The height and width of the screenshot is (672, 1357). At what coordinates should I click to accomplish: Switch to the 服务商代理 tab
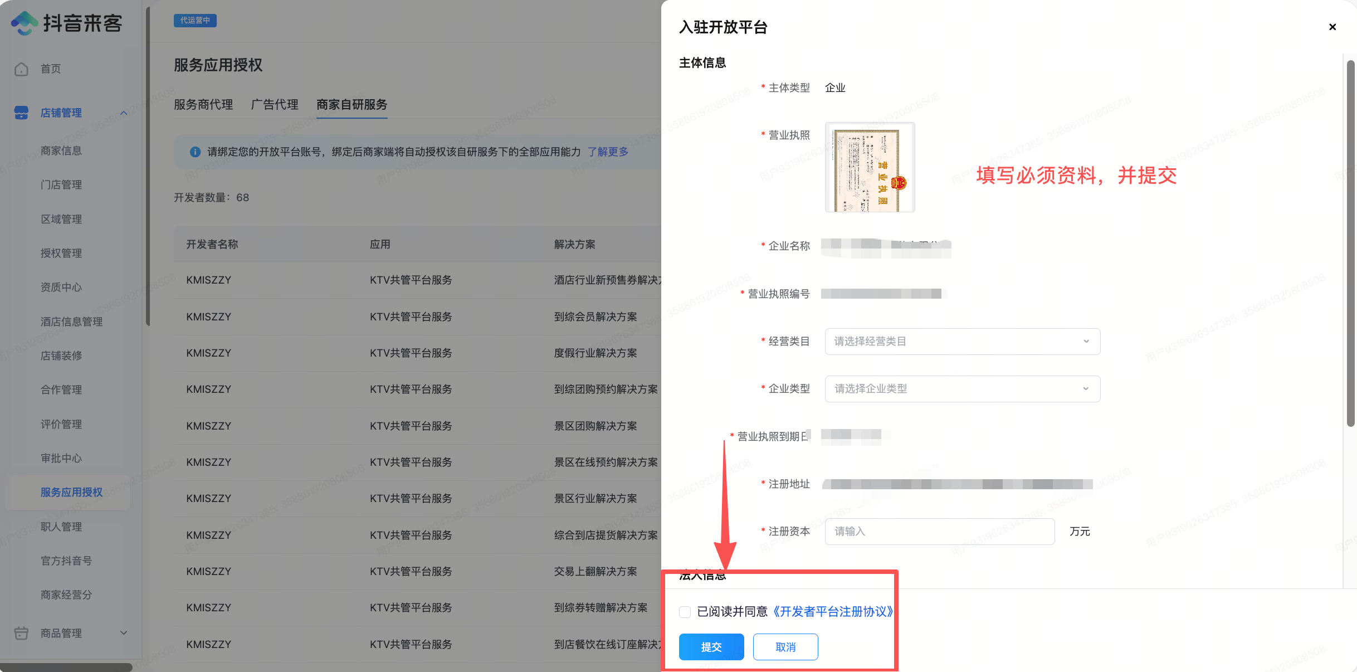(x=203, y=105)
